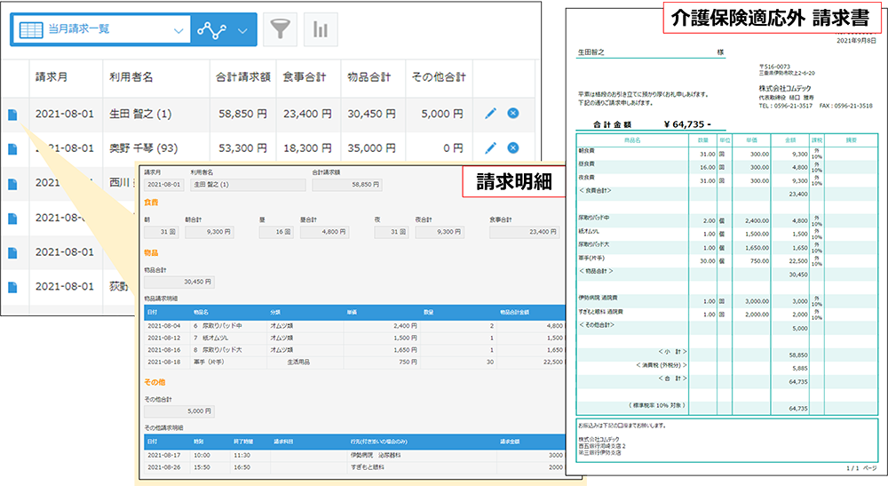The width and height of the screenshot is (888, 486).
Task: Click the 合計請求額 column header
Action: (x=242, y=77)
